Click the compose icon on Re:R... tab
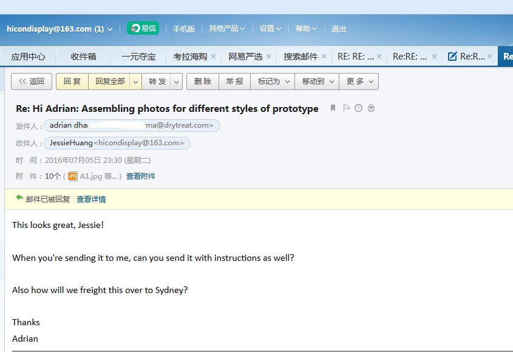The height and width of the screenshot is (352, 513). pos(452,57)
